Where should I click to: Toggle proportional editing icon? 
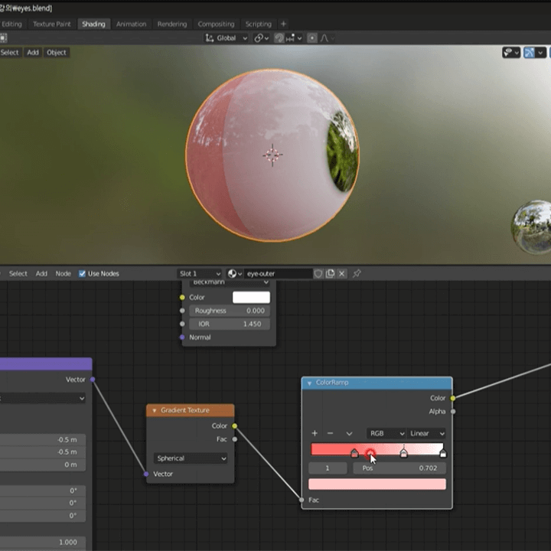tap(312, 38)
